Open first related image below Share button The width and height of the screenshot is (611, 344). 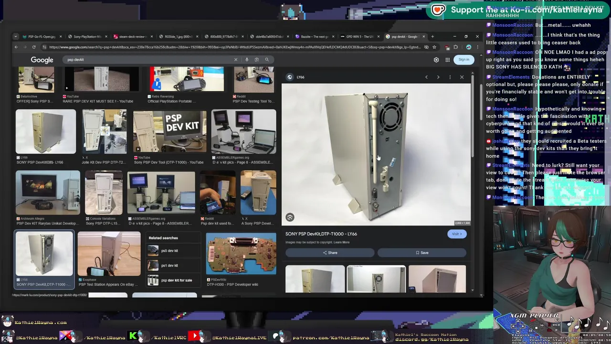315,279
